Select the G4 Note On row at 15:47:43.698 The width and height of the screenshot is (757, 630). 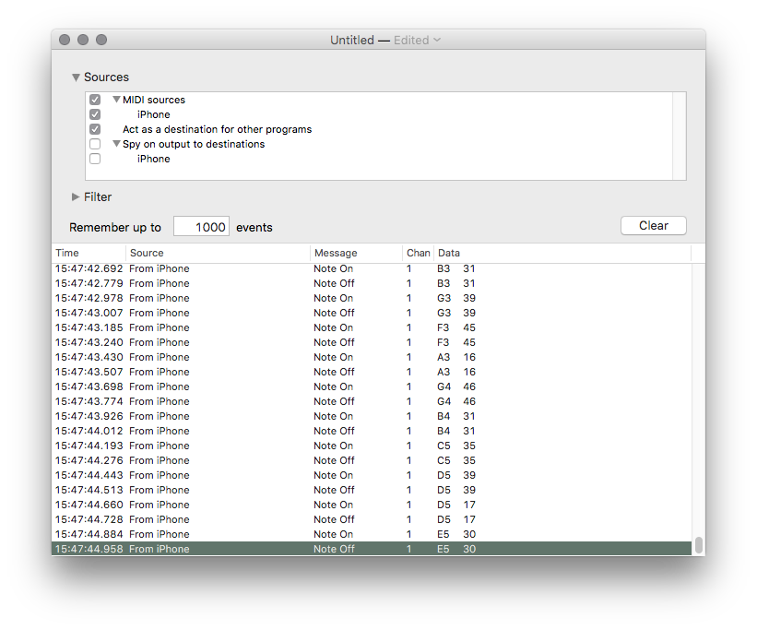[x=372, y=386]
